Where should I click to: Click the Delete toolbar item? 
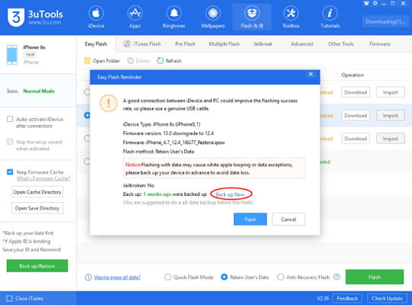(x=138, y=61)
